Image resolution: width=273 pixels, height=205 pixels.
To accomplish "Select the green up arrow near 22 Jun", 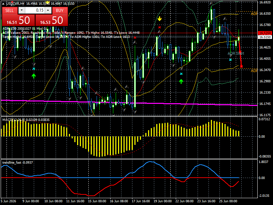I will (x=181, y=81).
